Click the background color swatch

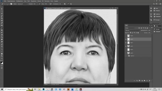(x=2, y=63)
